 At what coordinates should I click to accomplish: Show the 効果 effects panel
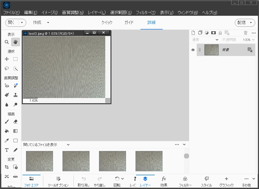(164, 181)
